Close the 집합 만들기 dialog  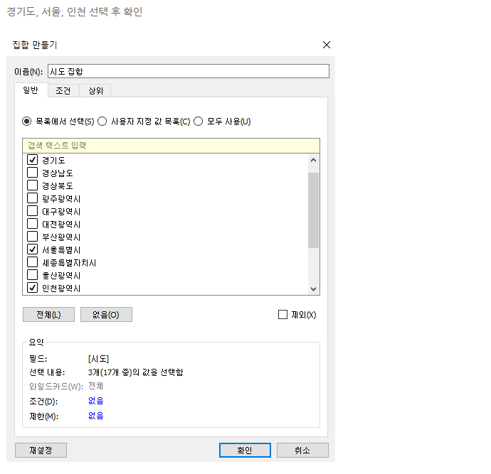(x=327, y=45)
